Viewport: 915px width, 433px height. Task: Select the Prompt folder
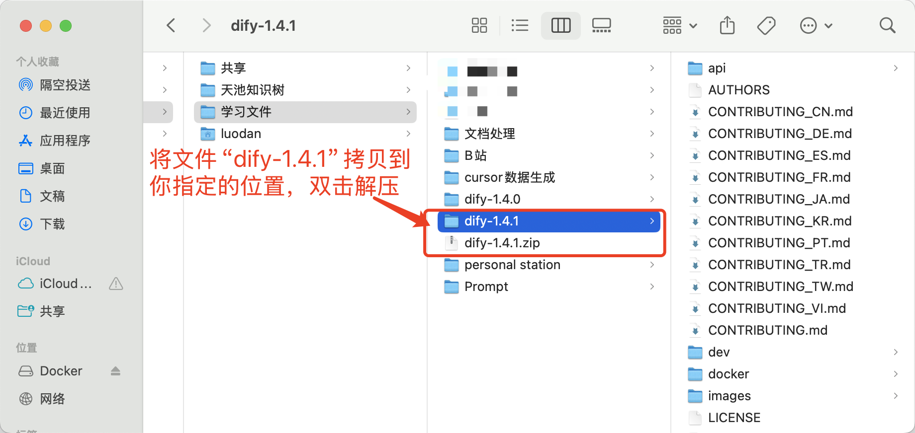pos(549,287)
